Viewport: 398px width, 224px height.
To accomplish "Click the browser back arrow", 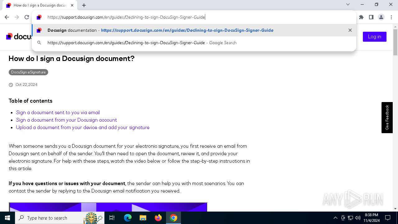I will (7, 17).
